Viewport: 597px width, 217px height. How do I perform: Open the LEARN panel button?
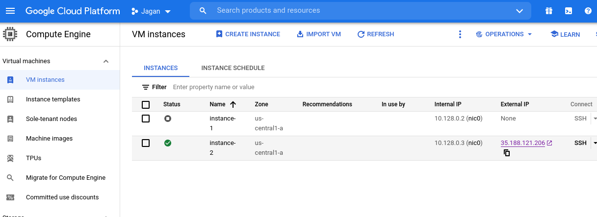565,34
